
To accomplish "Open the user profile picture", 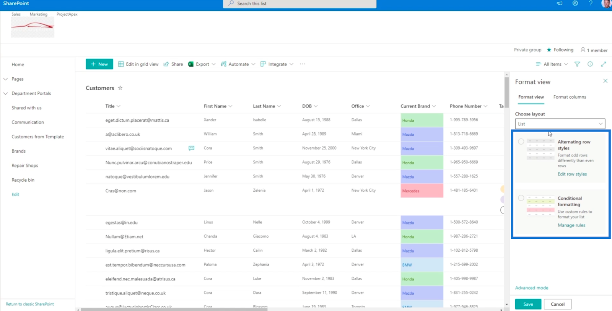I will tap(606, 4).
